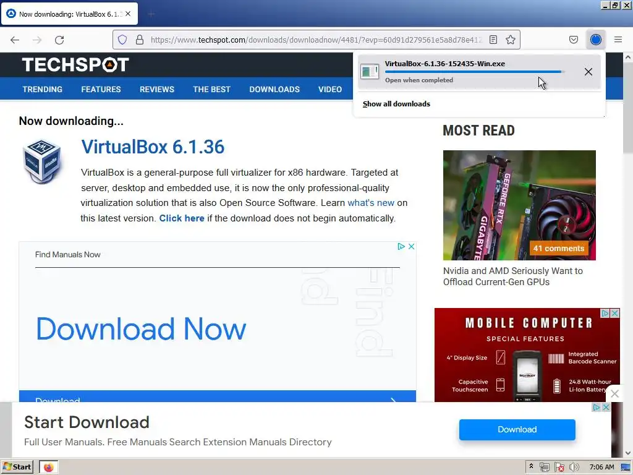The height and width of the screenshot is (475, 633).
Task: Click Show all downloads
Action: coord(396,104)
